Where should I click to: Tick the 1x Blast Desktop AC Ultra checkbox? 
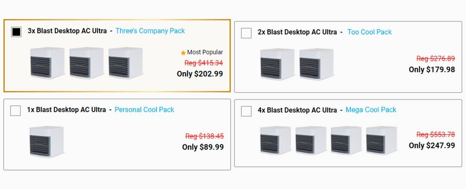coord(15,110)
